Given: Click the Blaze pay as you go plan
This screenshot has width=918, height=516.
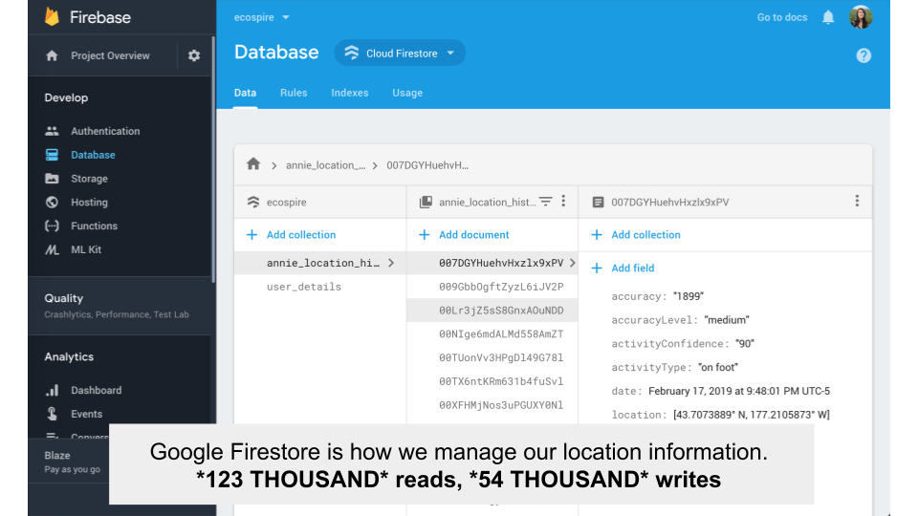Looking at the screenshot, I should click(72, 462).
